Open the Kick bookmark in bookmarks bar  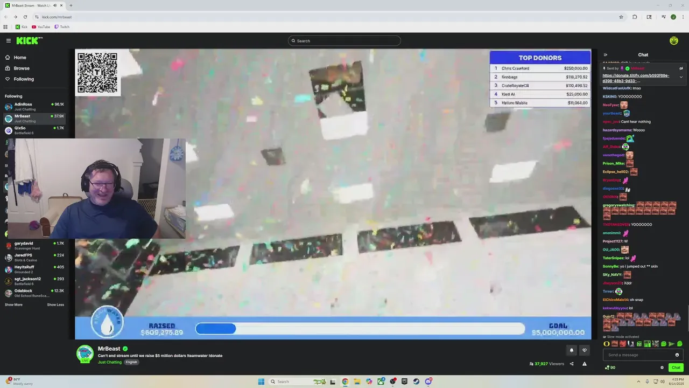[x=22, y=27]
